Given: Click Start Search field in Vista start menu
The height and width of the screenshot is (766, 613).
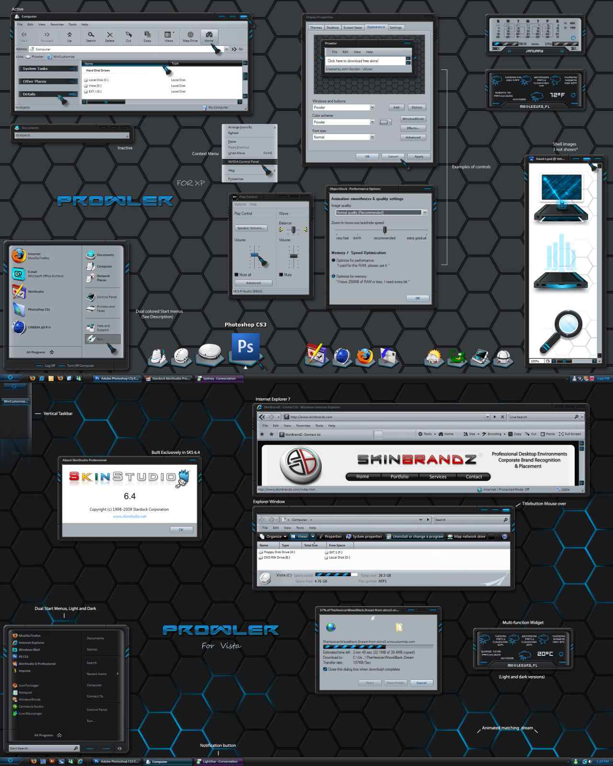Looking at the screenshot, I should click(x=44, y=748).
